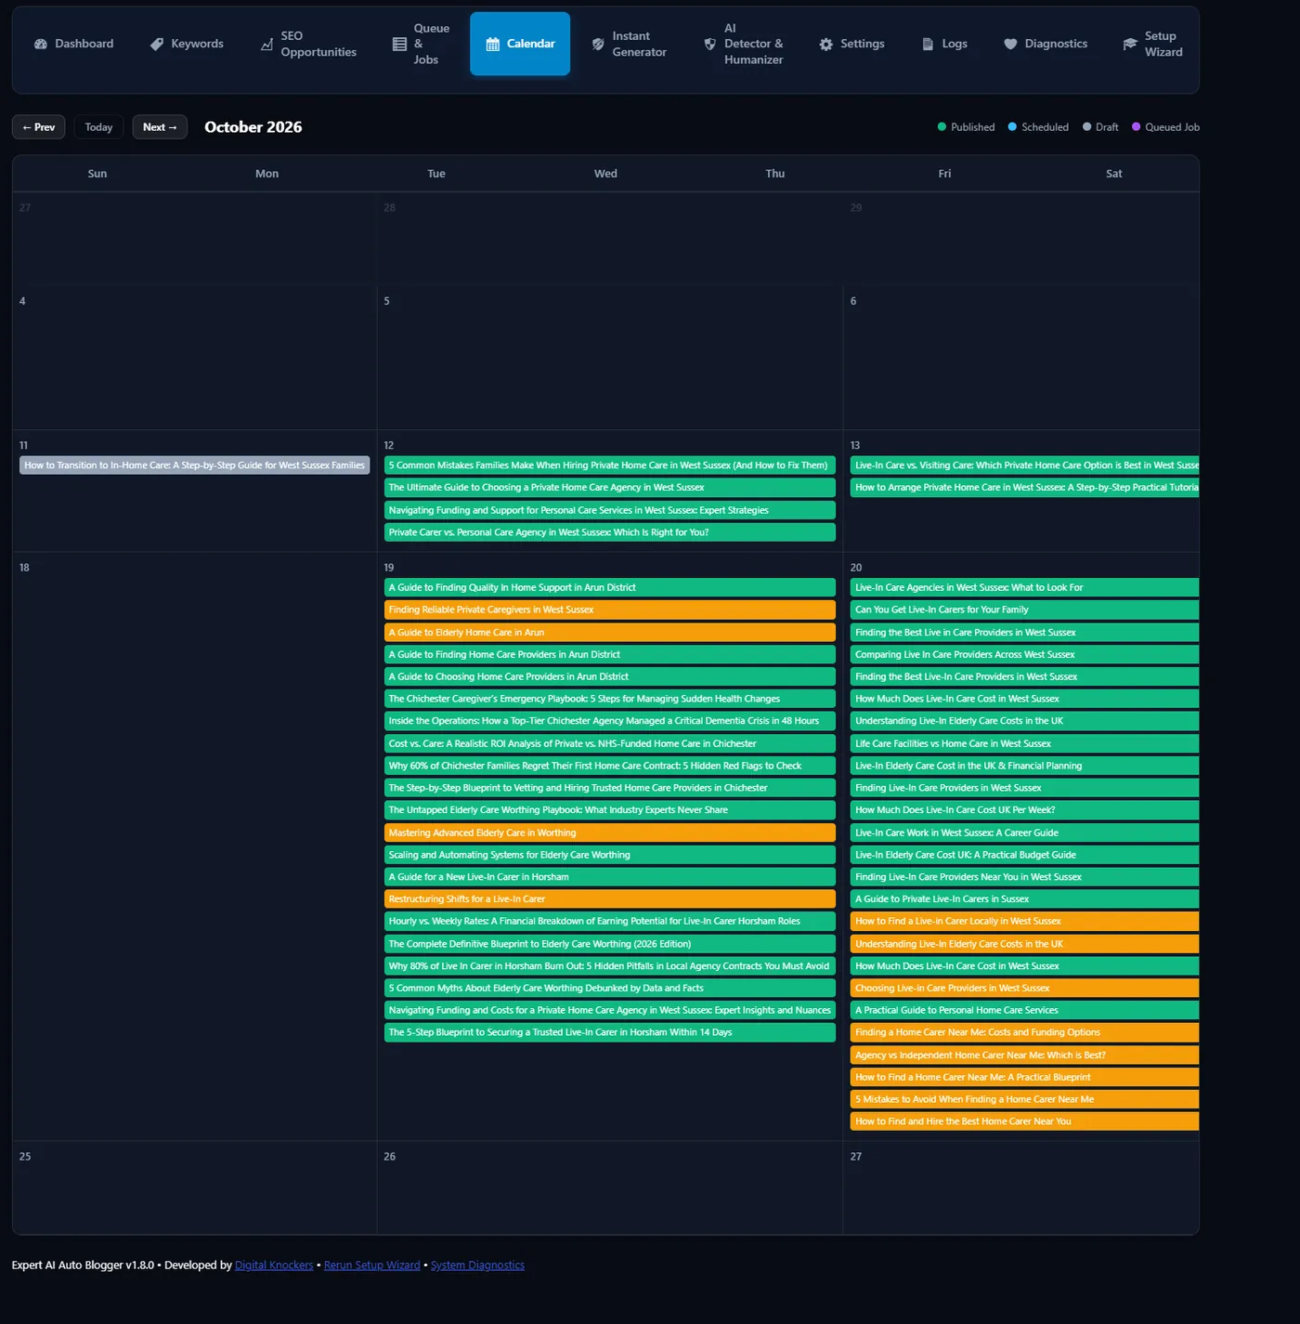Open the Diagnostics tab

(x=1046, y=44)
